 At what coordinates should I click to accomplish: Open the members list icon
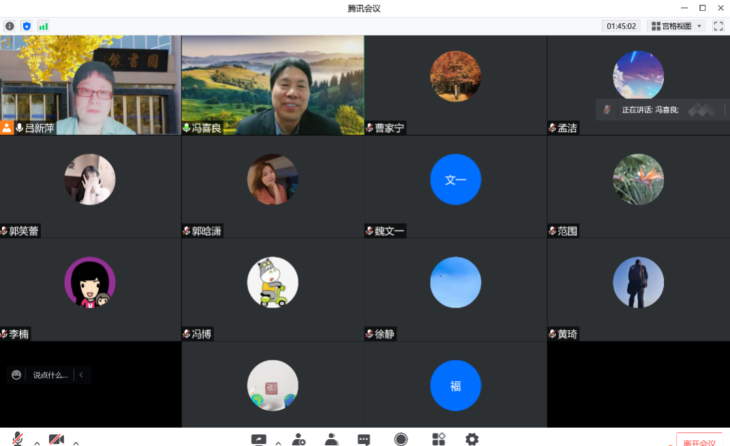331,440
